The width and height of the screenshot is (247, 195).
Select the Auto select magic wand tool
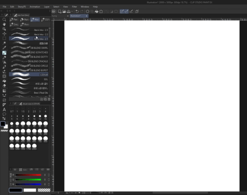coord(4,43)
